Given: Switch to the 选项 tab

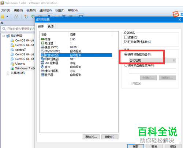Looking at the screenshot, I should point(51,27).
